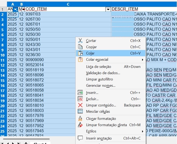Click the Clonar formatação paintbrush icon

coord(80,119)
